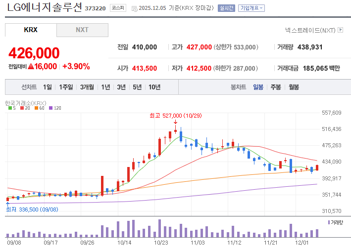Click the 넥스트레이드(NXT) link text

(310, 30)
